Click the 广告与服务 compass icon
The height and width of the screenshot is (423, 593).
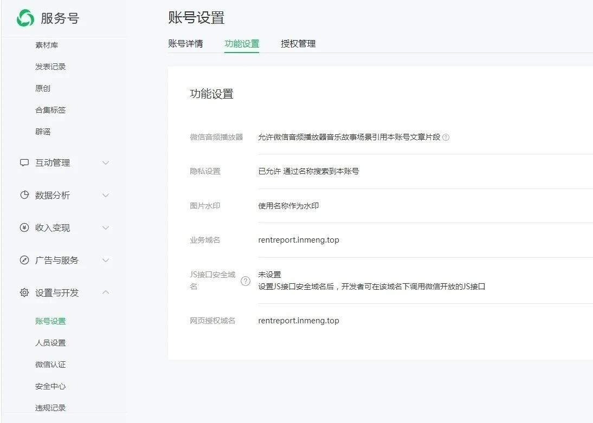coord(24,260)
